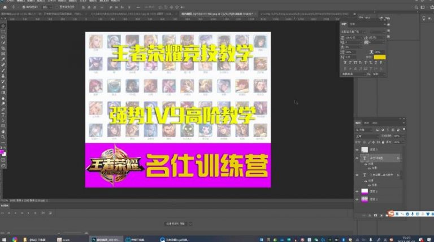The width and height of the screenshot is (434, 242).
Task: Select the Eraser tool
Action: click(x=3, y=87)
